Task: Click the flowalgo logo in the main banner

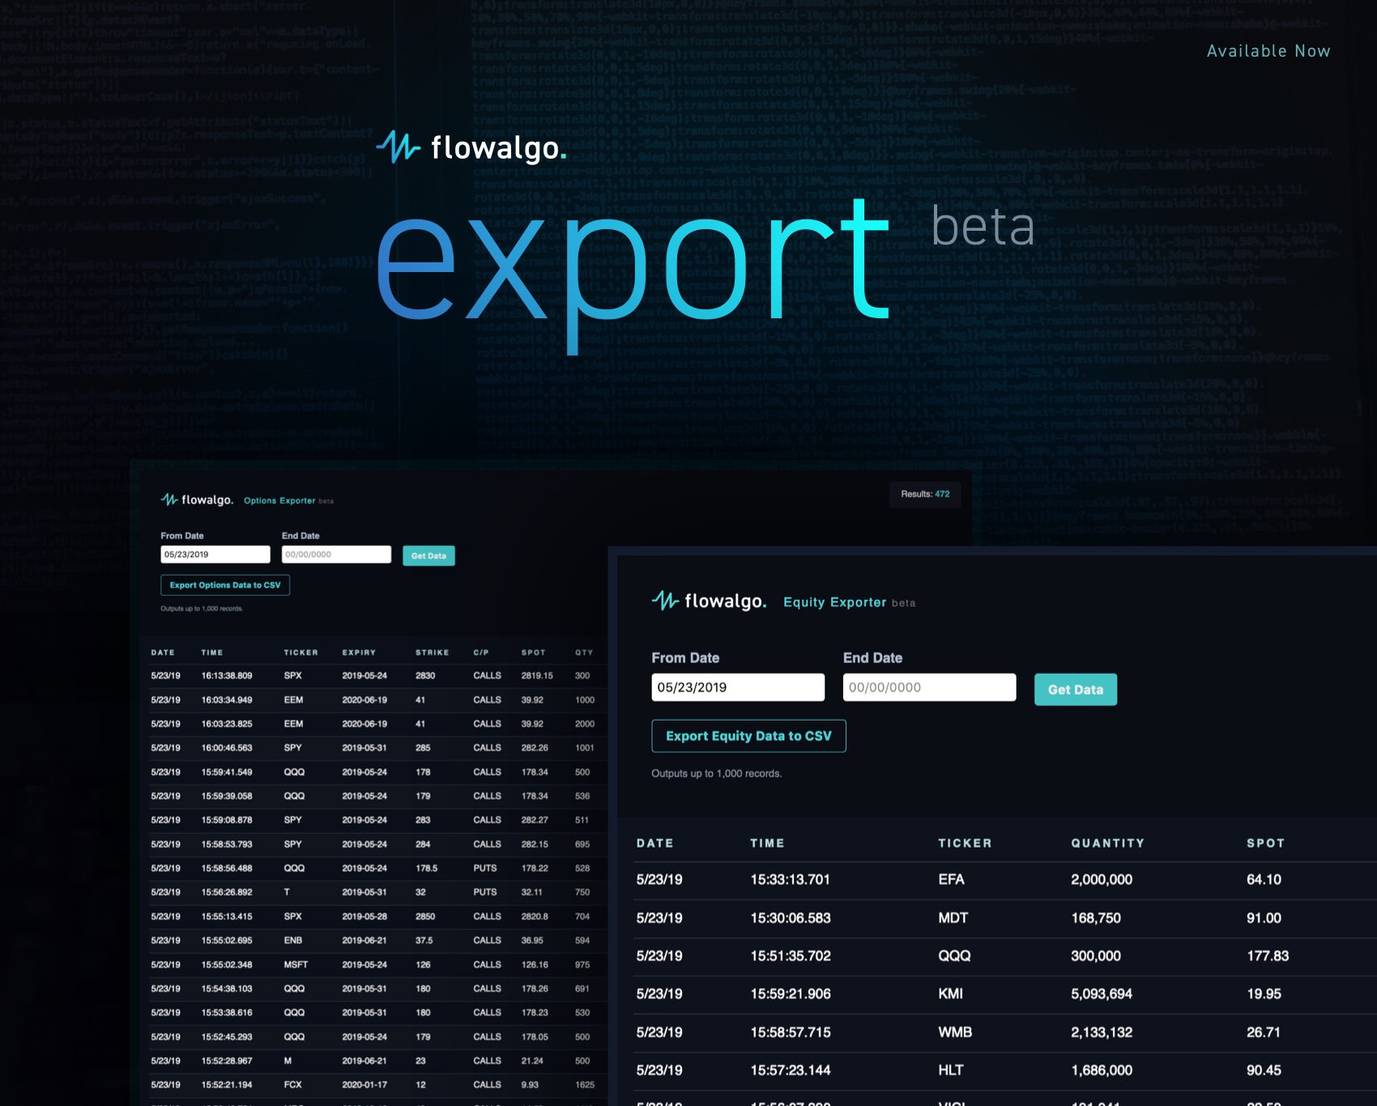Action: pyautogui.click(x=471, y=147)
